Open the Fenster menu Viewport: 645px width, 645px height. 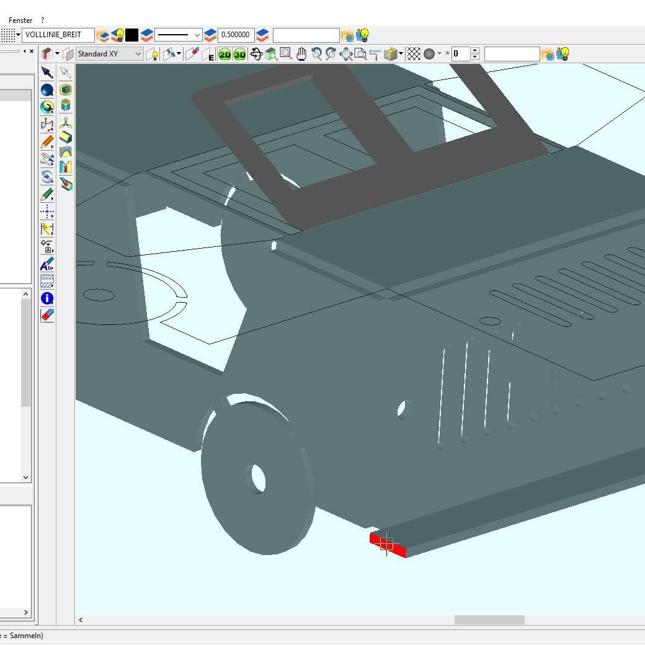tap(20, 20)
